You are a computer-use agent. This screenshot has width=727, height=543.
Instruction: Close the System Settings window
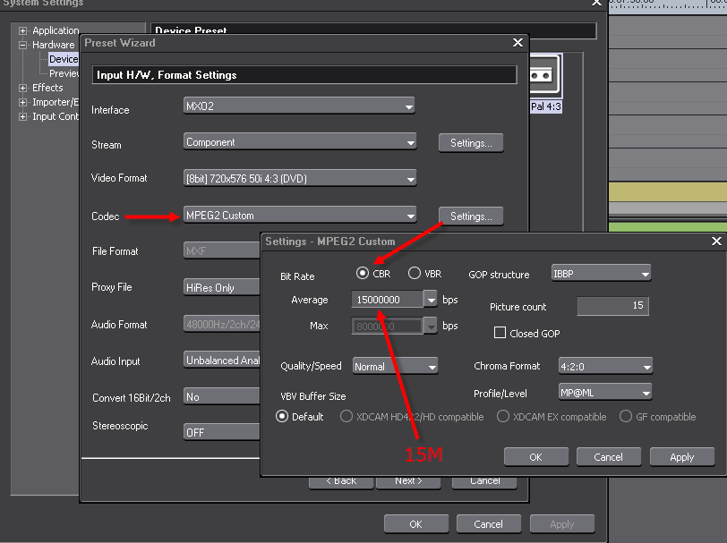(x=596, y=3)
